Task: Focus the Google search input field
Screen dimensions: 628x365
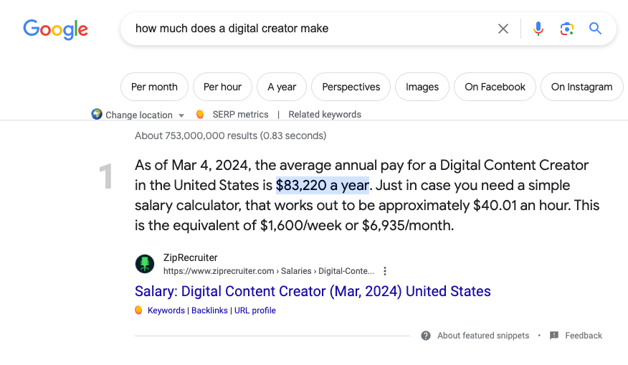Action: coord(308,29)
